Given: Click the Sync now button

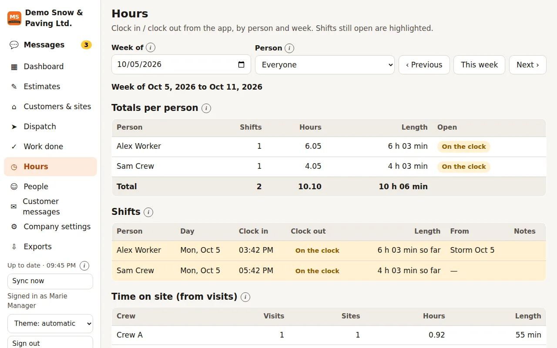Looking at the screenshot, I should tap(50, 281).
